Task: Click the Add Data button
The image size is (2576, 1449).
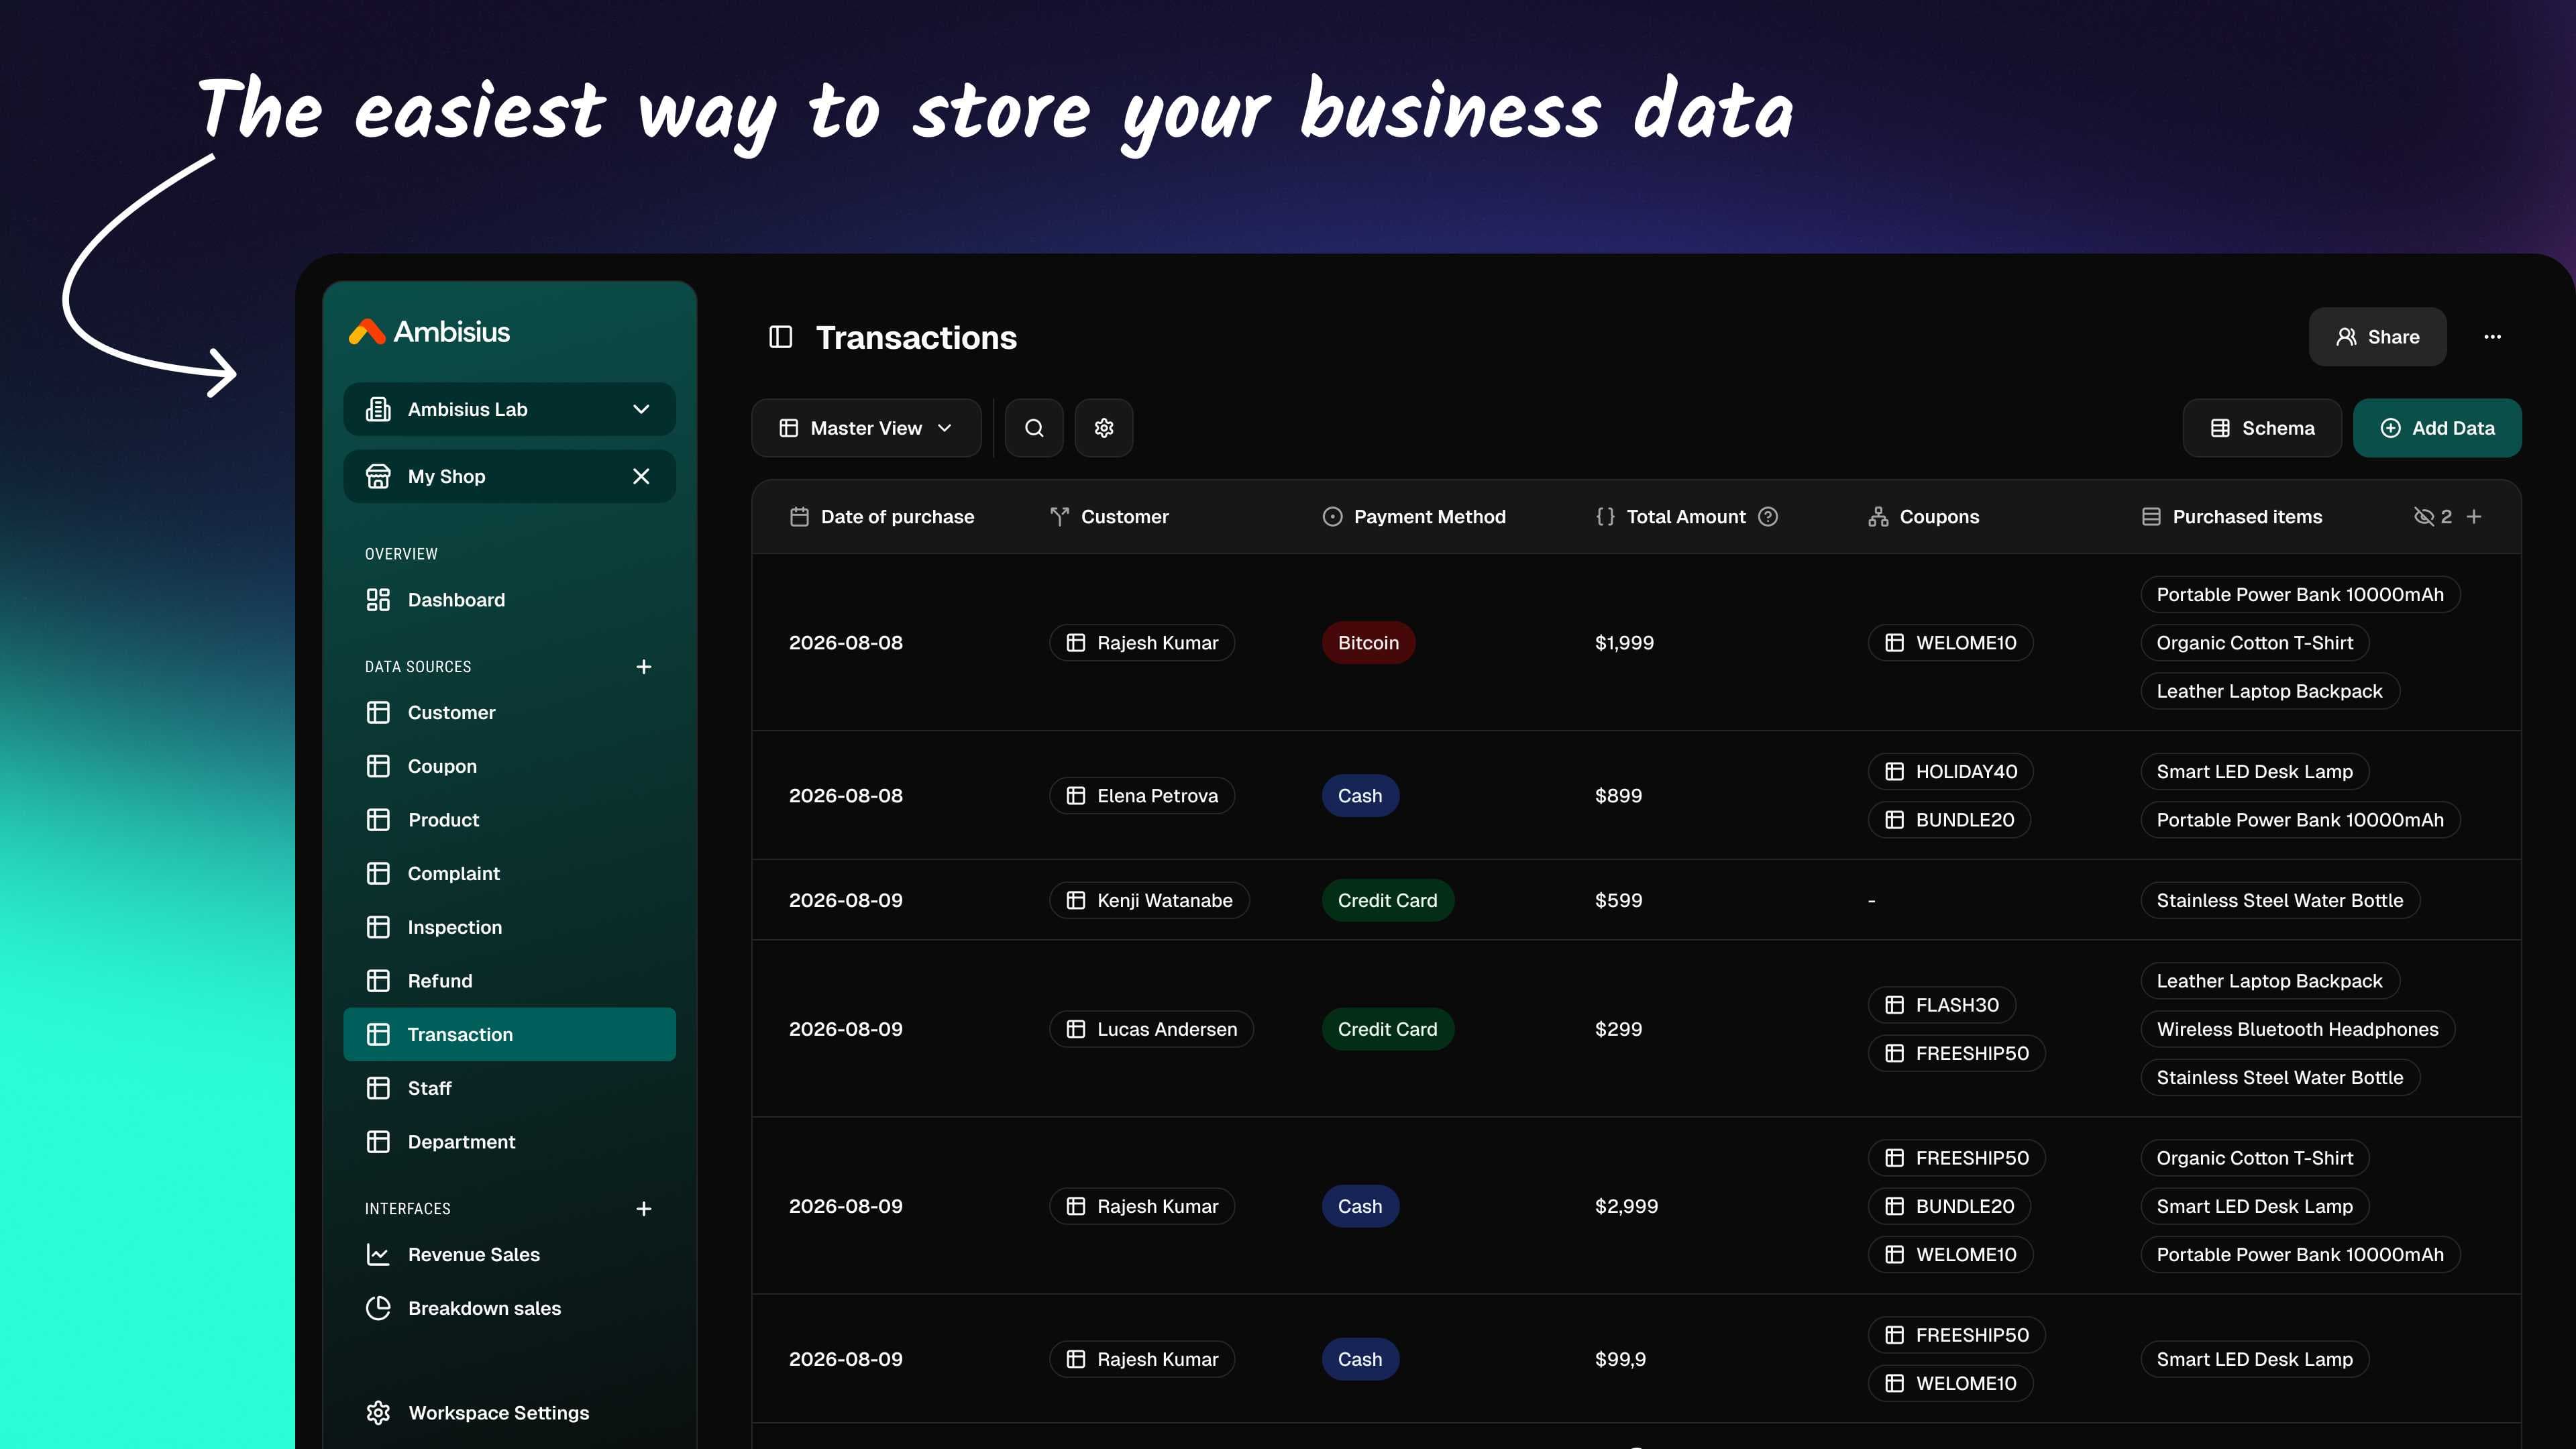Action: coord(2437,428)
